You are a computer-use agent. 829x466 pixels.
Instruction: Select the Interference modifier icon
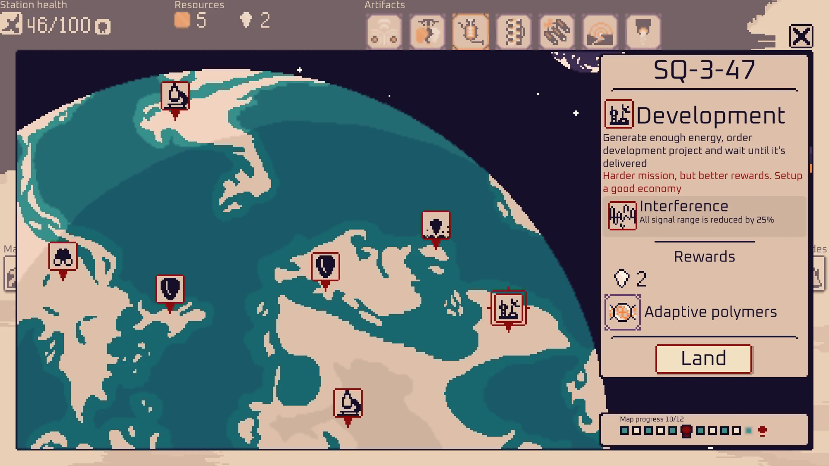tap(622, 215)
